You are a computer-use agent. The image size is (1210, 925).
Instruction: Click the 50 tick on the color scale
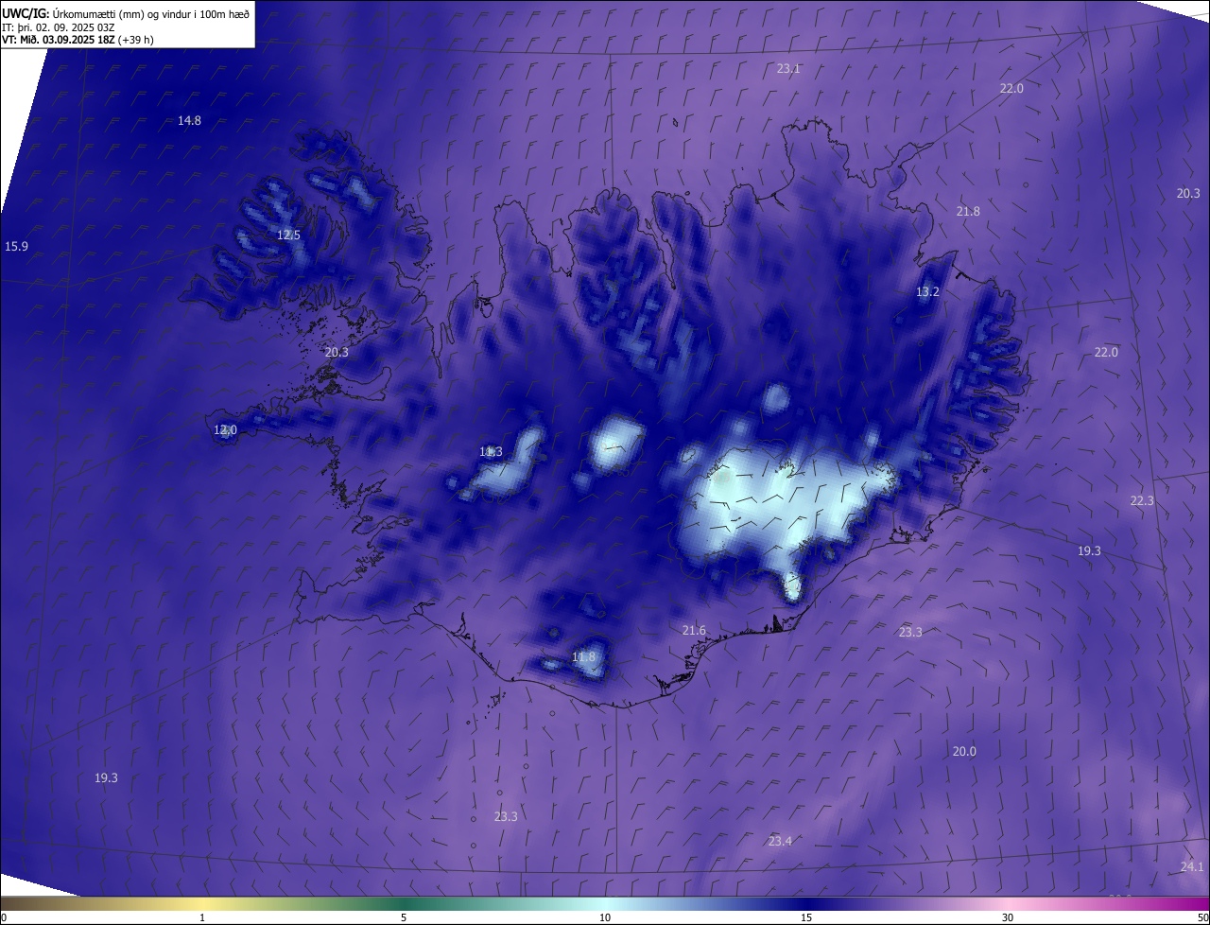1202,917
